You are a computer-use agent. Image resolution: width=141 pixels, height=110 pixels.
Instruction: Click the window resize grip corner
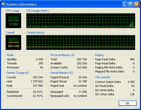(138, 107)
